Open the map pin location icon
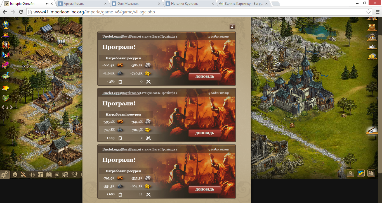The width and height of the screenshot is (382, 203). click(x=6, y=75)
